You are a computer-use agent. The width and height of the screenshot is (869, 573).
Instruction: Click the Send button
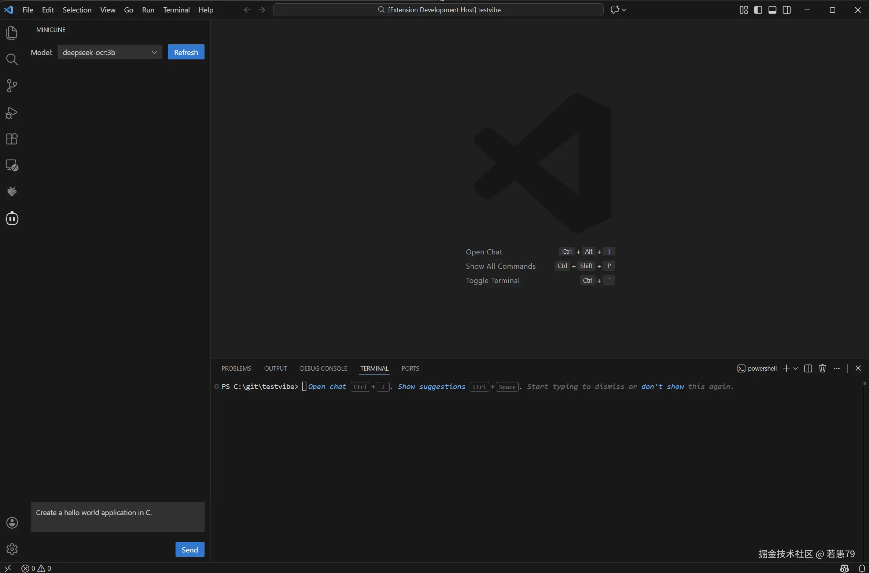[x=189, y=550]
